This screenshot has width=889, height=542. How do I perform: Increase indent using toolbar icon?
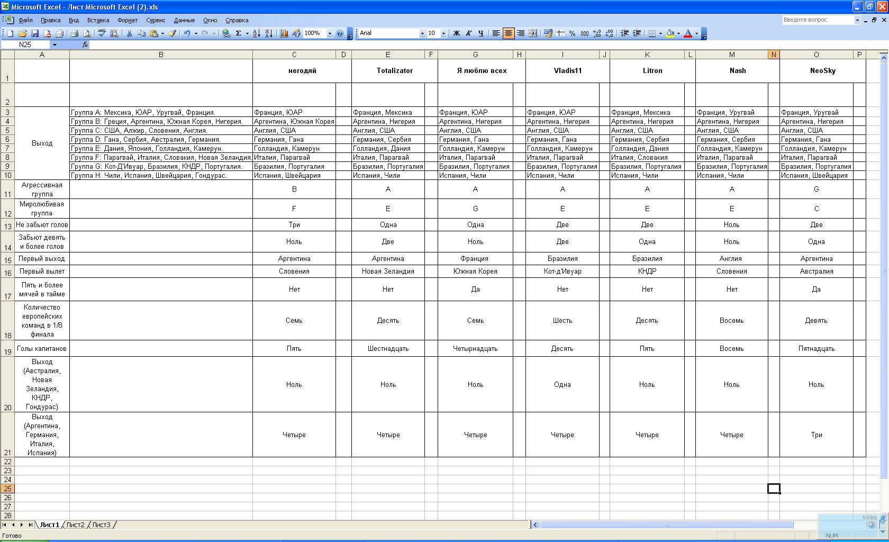click(637, 33)
